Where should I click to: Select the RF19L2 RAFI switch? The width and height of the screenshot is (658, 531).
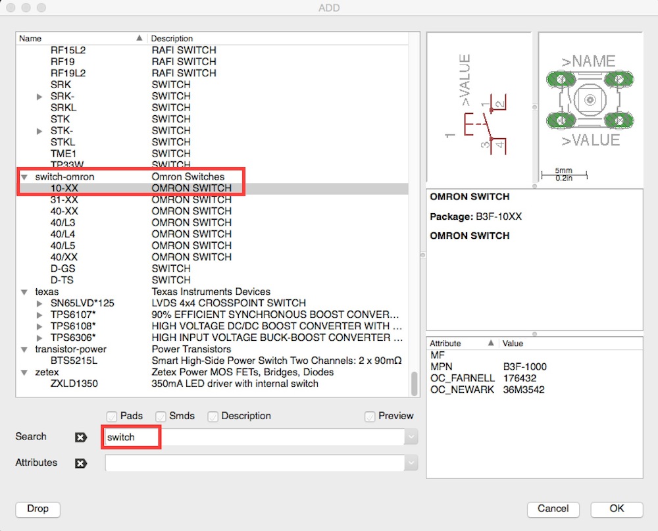(212, 74)
